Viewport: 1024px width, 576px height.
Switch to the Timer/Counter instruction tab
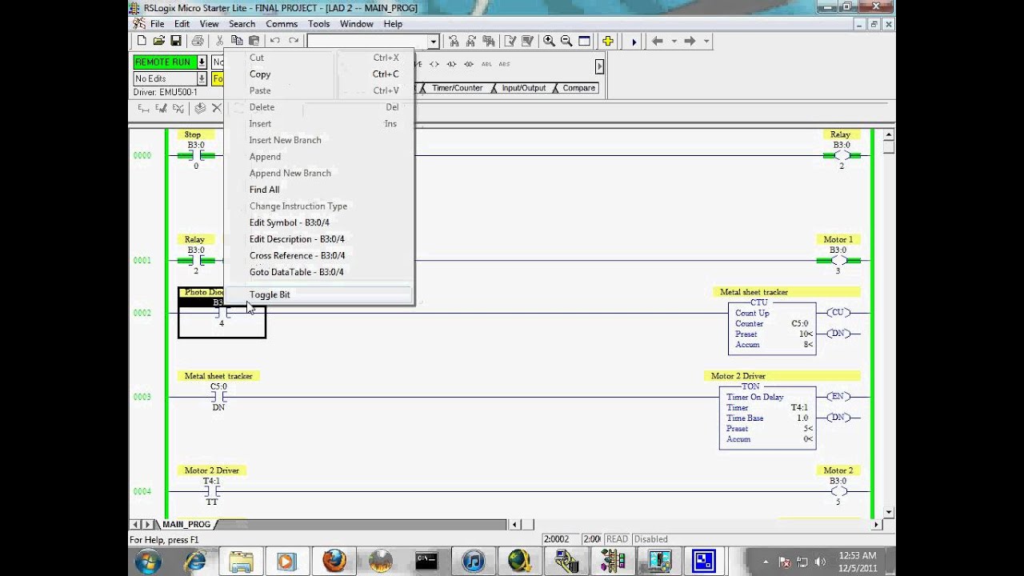457,88
